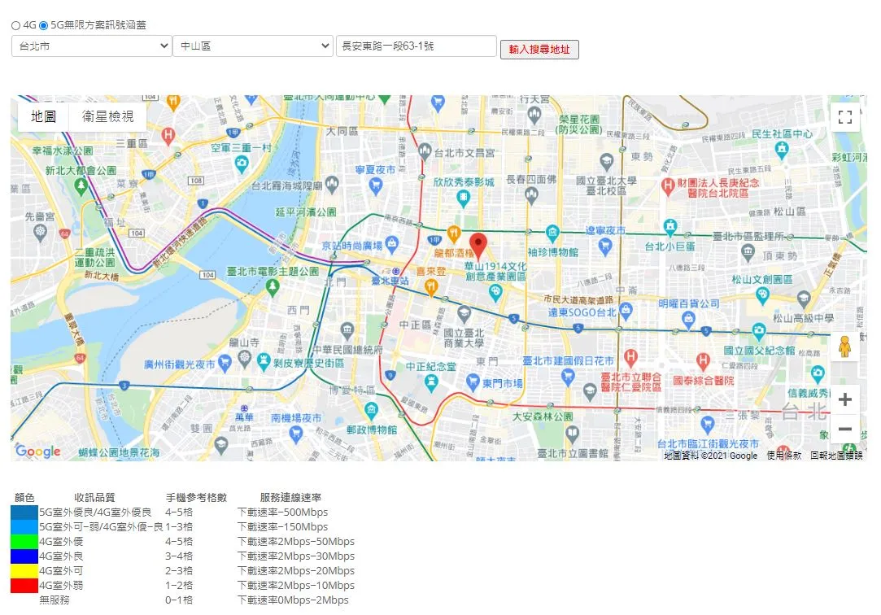881x615 pixels.
Task: Switch to the 衛星檢視 satellite tab
Action: (x=108, y=116)
